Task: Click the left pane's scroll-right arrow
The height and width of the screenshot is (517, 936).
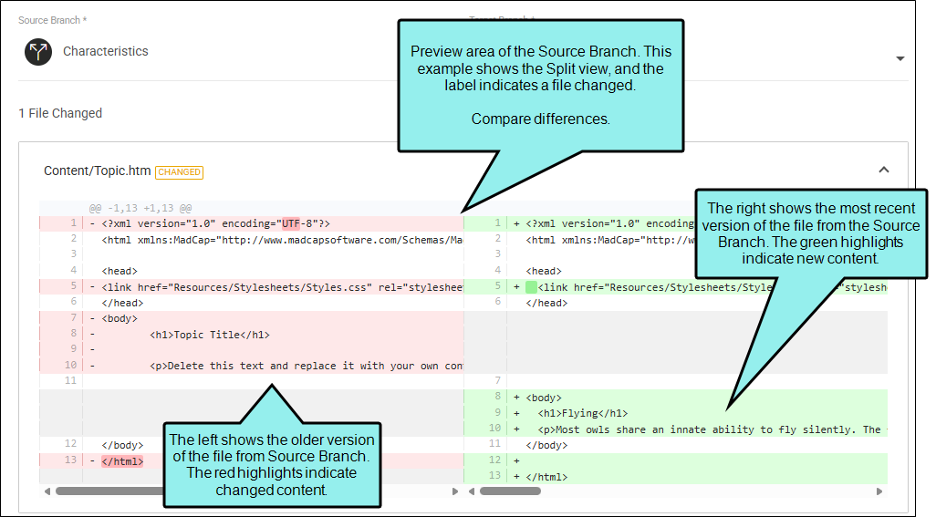Action: [455, 491]
